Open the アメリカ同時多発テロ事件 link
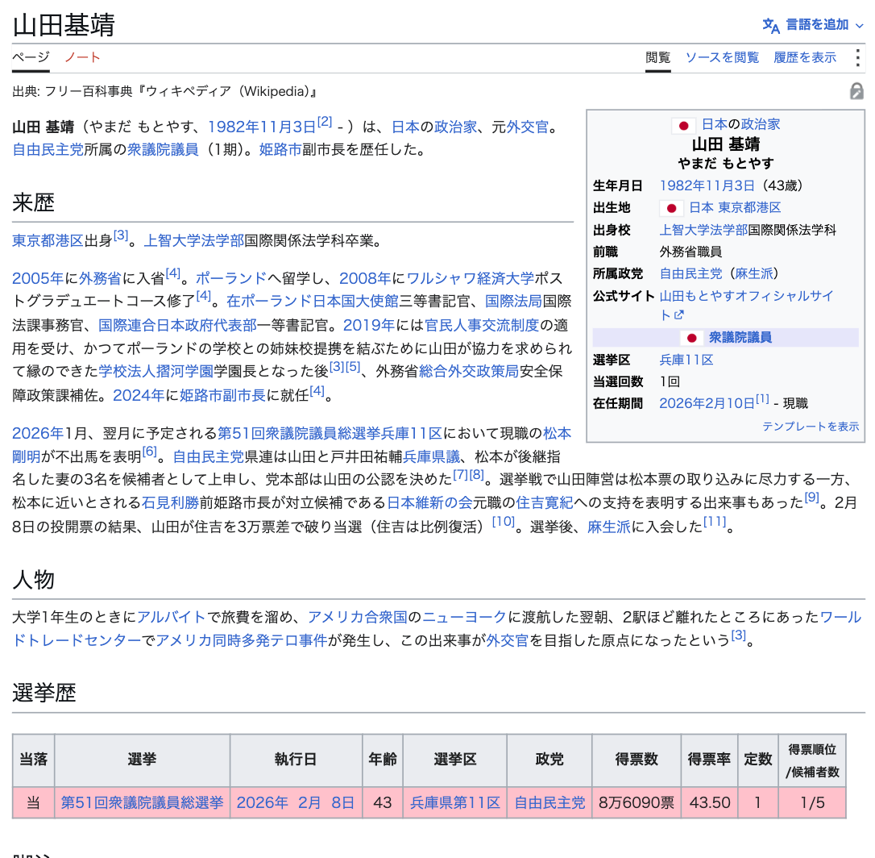875x858 pixels. click(x=241, y=640)
